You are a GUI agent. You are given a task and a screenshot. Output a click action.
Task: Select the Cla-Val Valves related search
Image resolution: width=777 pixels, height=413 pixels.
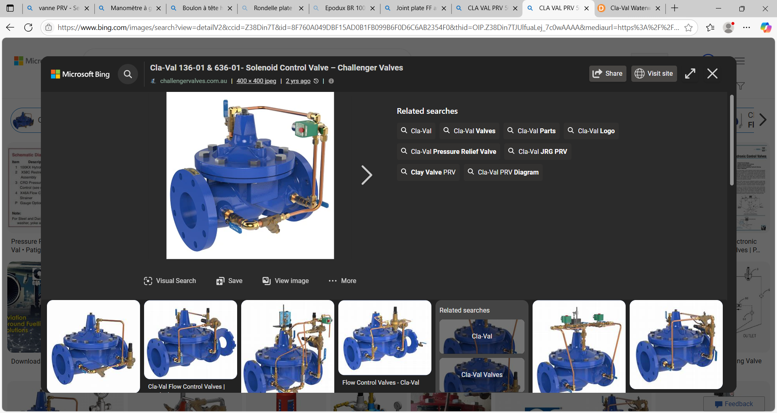(469, 131)
